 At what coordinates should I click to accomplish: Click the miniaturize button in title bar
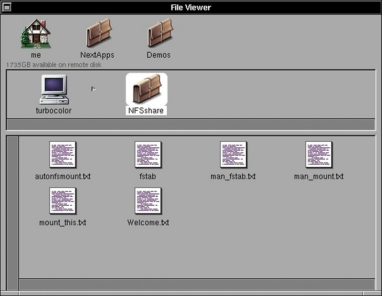pyautogui.click(x=7, y=7)
